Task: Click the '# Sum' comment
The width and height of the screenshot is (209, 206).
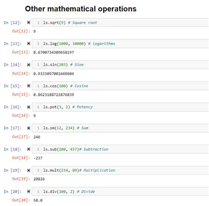Action: tap(82, 128)
